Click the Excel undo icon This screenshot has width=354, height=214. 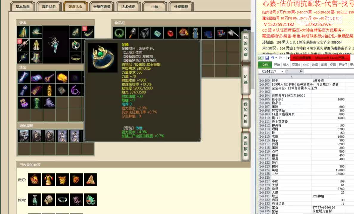coord(272,58)
